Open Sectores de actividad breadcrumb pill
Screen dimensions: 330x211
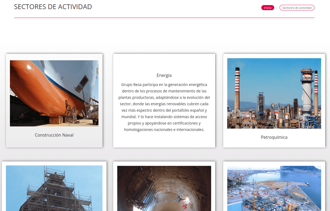coord(297,8)
